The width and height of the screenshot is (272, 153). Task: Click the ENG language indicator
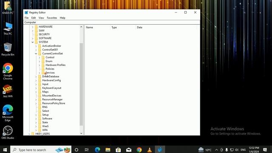click(x=243, y=150)
